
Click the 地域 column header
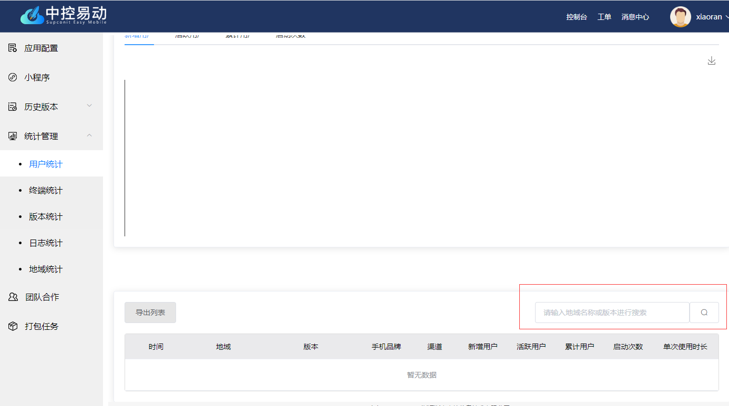coord(223,347)
